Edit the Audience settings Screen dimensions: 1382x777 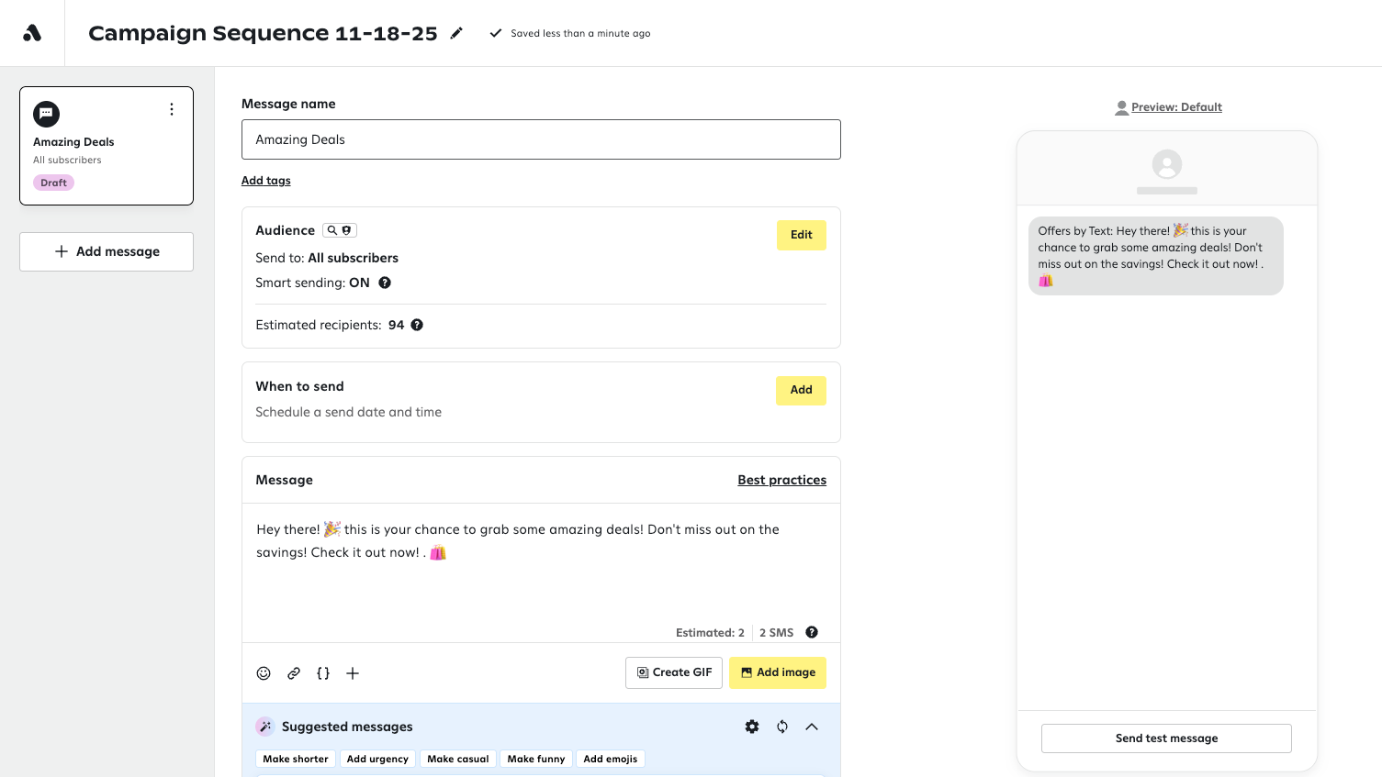[x=801, y=235]
